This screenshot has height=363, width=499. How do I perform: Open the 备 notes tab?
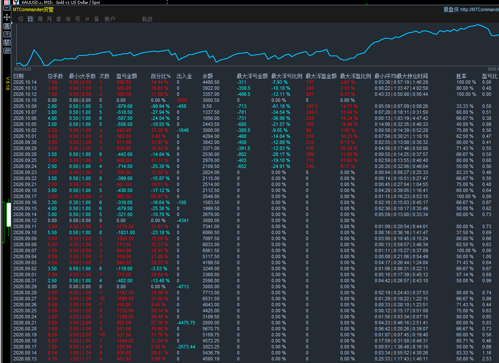[96, 19]
